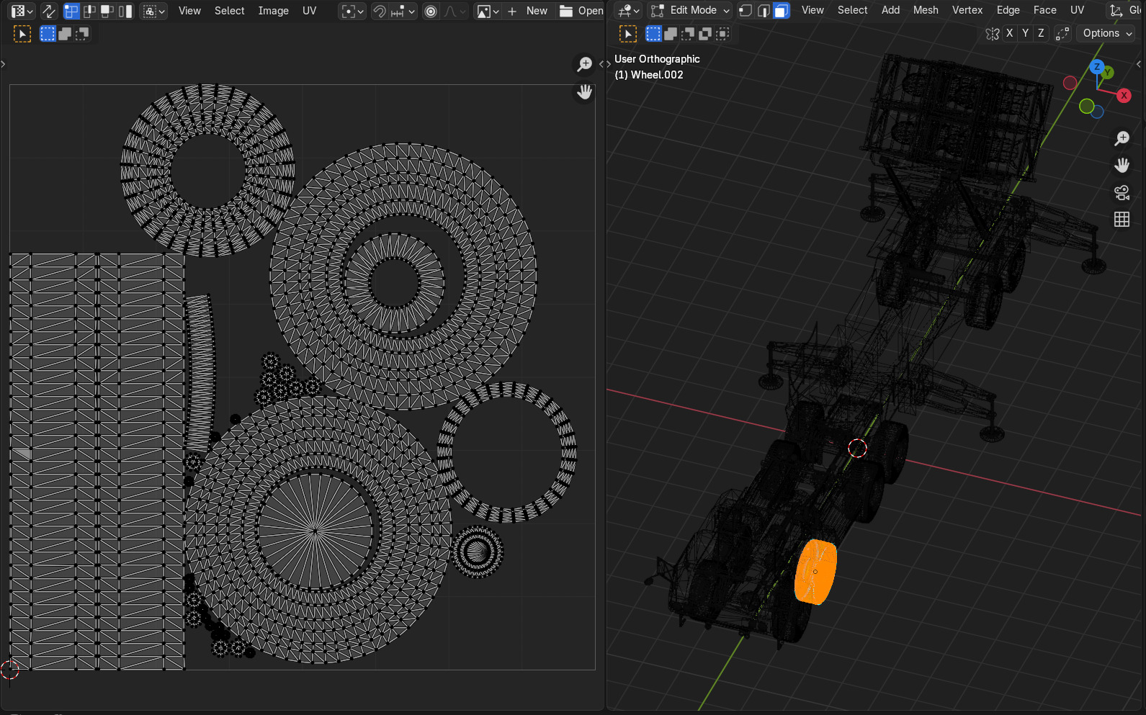Open the 3D viewport Select menu
This screenshot has height=715, width=1146.
pyautogui.click(x=853, y=10)
